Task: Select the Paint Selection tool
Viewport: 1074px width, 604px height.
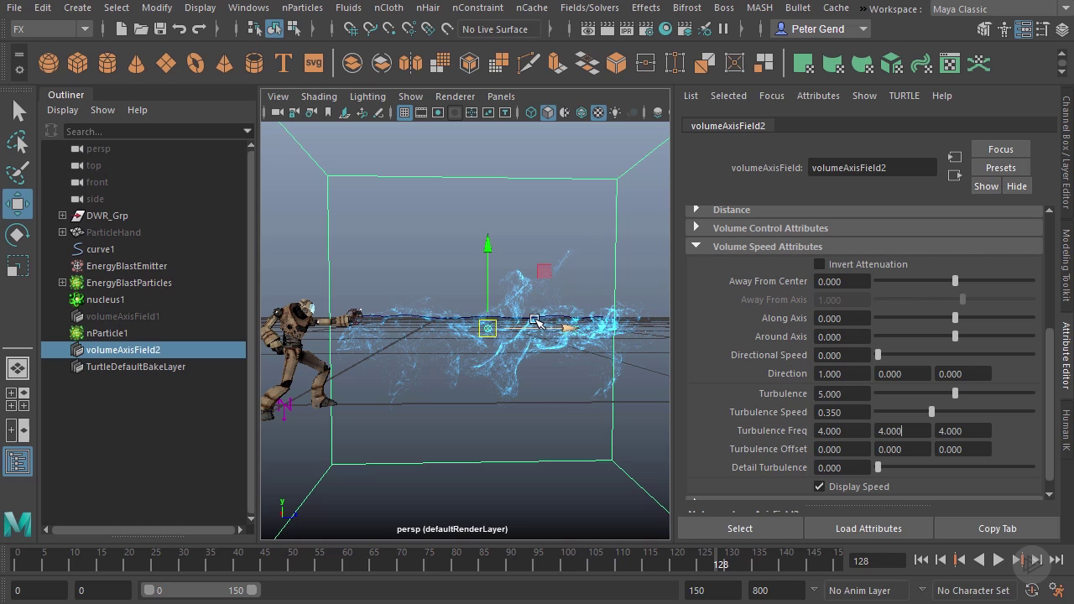Action: [18, 173]
